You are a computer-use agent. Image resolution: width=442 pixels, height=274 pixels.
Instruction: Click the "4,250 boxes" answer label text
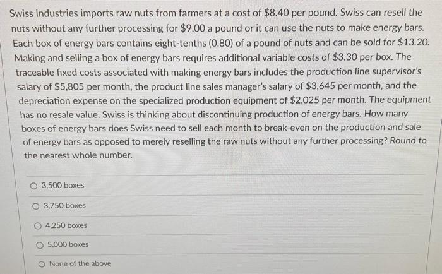tap(66, 225)
